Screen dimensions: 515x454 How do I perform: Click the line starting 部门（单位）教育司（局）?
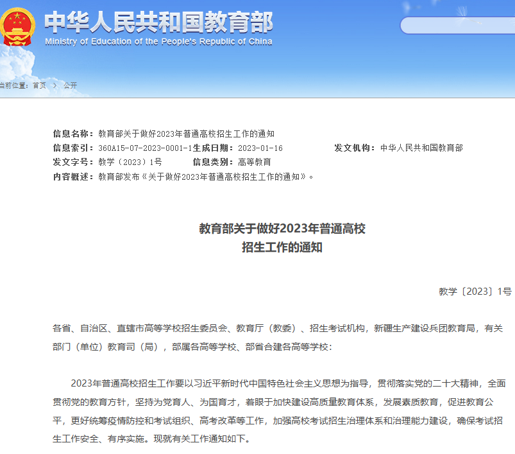[x=192, y=347]
